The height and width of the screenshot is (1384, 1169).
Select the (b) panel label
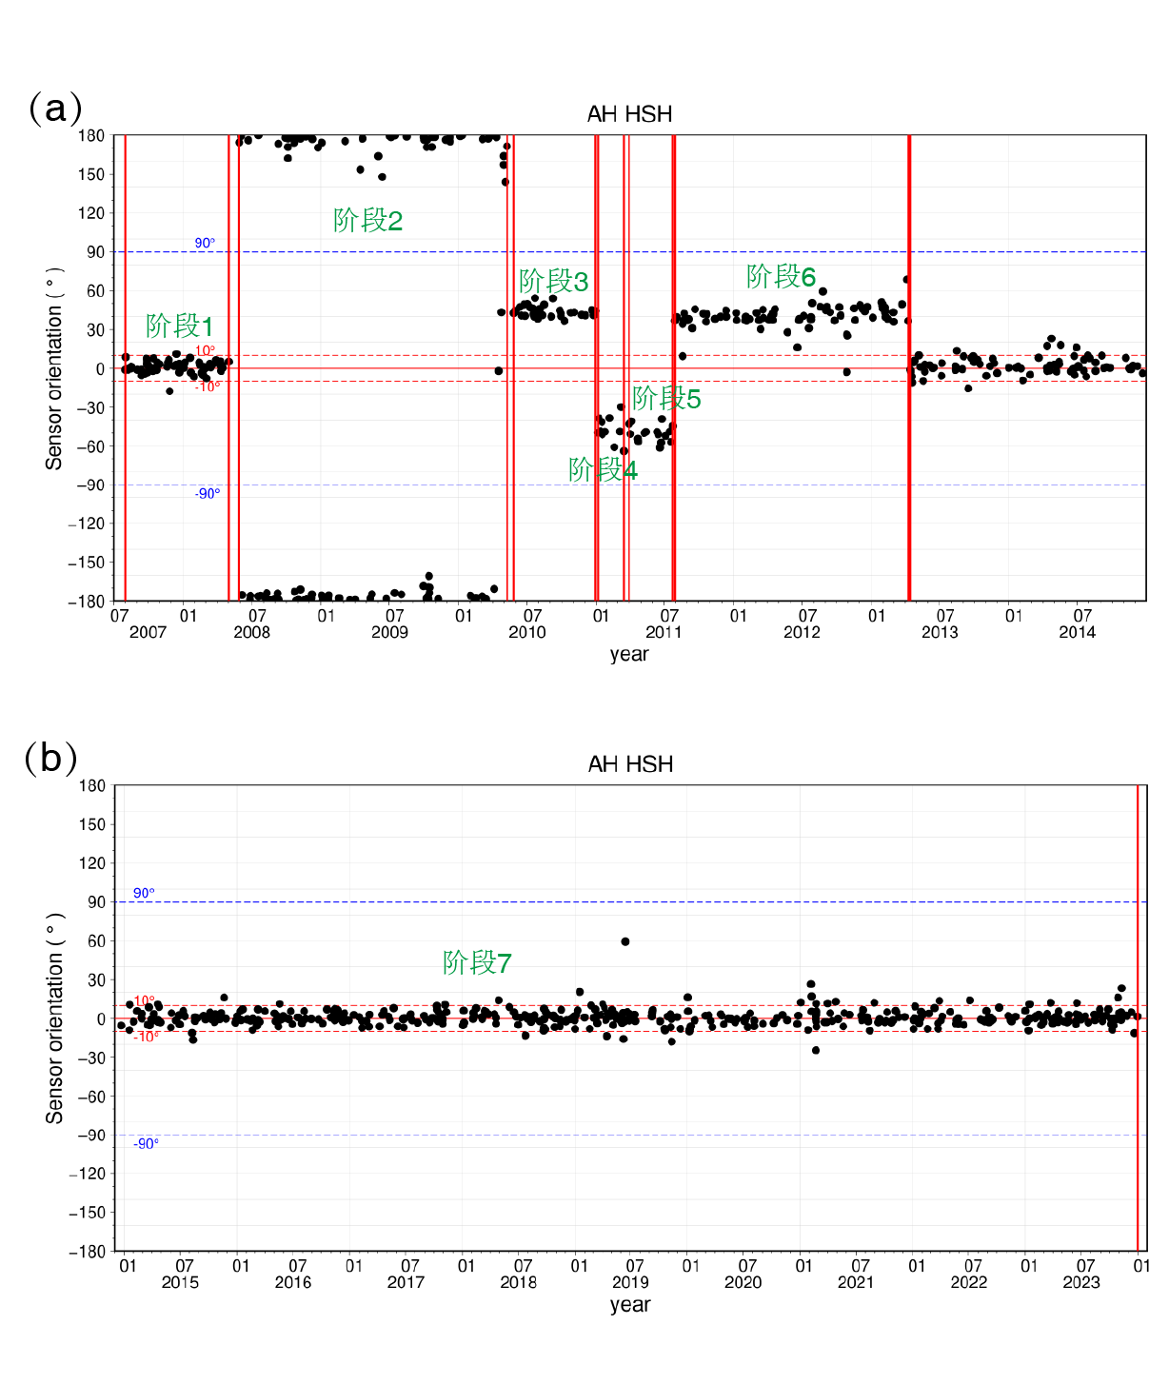[x=51, y=759]
